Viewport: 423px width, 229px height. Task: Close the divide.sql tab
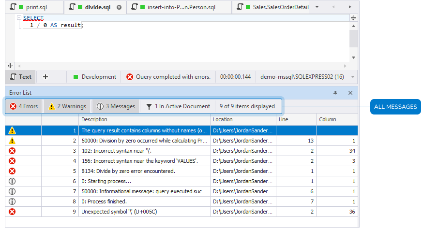click(x=119, y=8)
